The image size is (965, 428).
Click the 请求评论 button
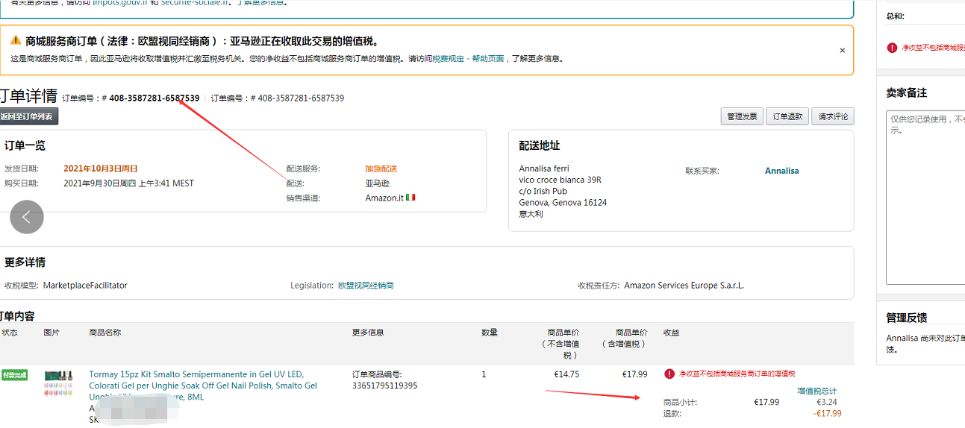tap(832, 116)
